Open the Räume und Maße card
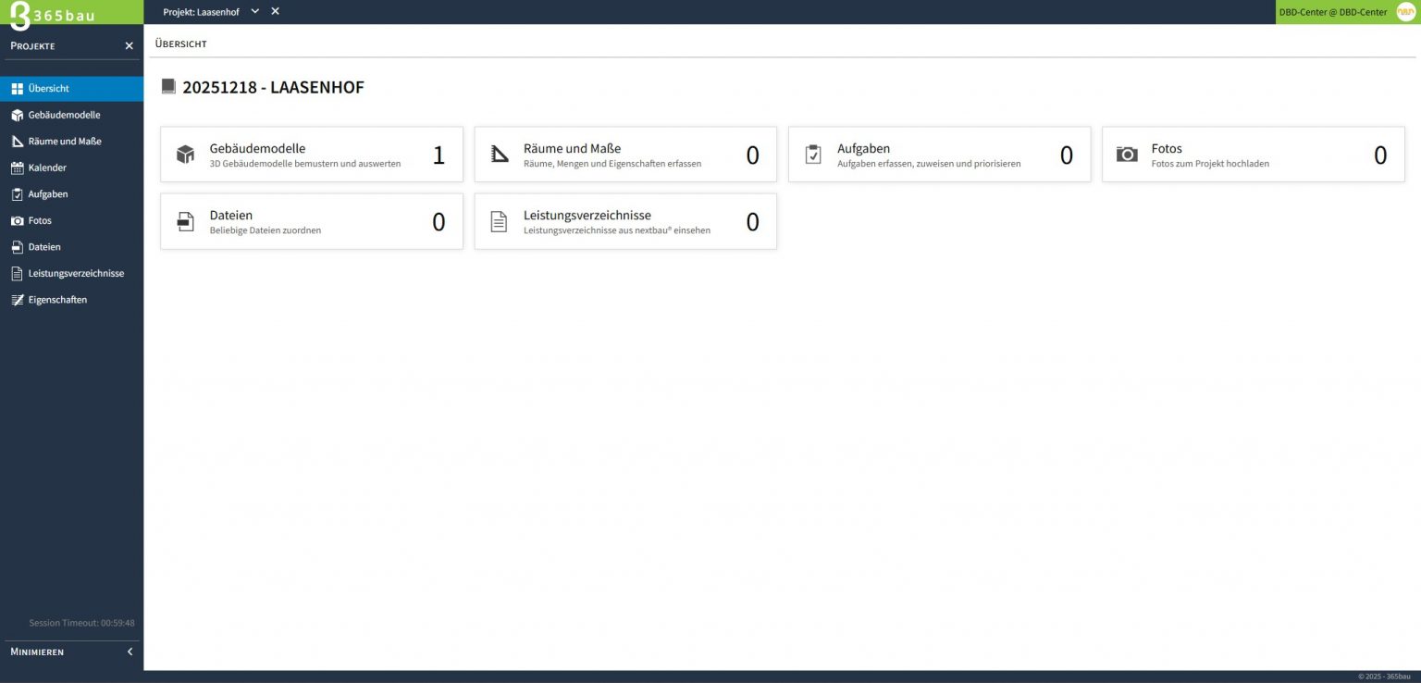The height and width of the screenshot is (683, 1421). (x=624, y=155)
